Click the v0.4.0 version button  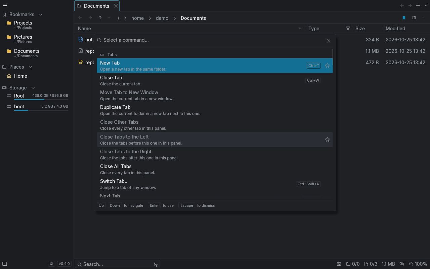(64, 264)
